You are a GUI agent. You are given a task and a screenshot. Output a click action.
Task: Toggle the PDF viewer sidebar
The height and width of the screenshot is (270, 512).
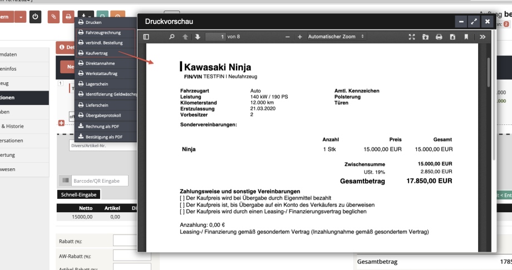146,37
